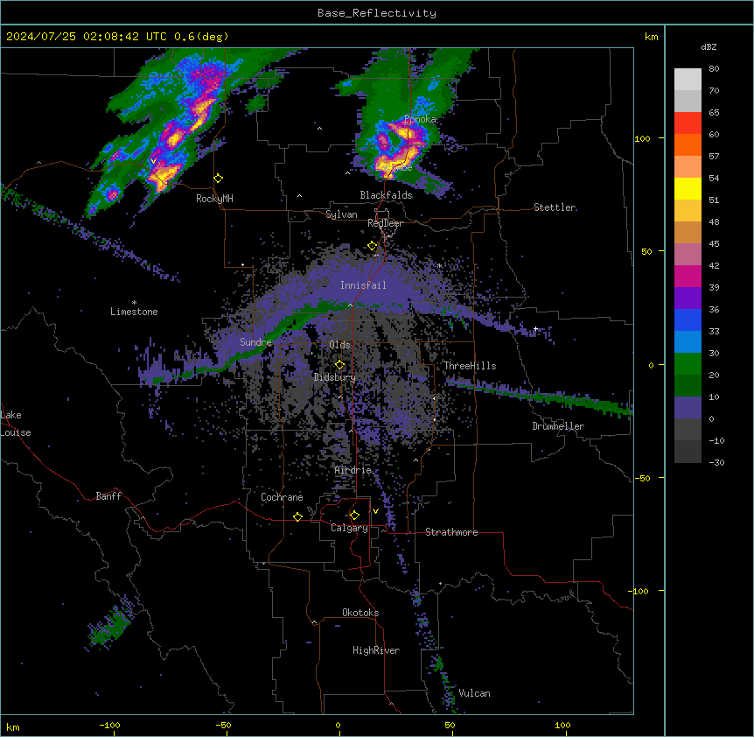
Task: Click the Sundre city label
Action: pos(255,342)
